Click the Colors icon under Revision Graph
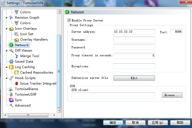The height and width of the screenshot is (128, 192). (x=17, y=23)
